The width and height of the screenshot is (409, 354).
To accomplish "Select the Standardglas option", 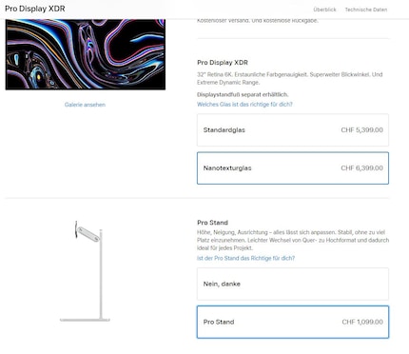I will click(x=293, y=130).
